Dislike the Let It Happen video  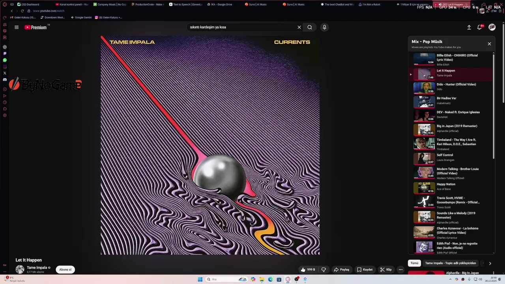tap(324, 269)
